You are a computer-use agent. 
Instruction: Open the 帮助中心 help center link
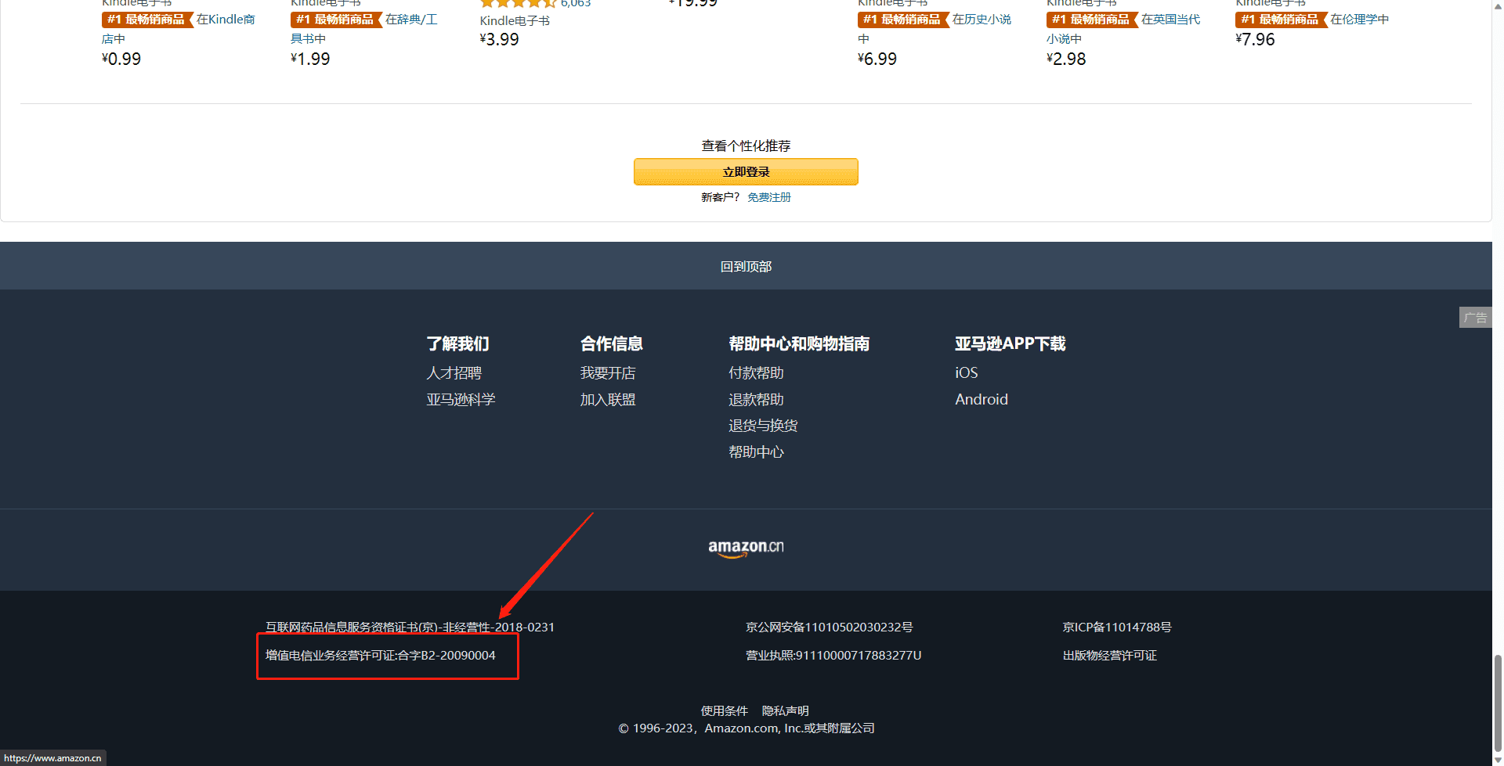coord(755,452)
